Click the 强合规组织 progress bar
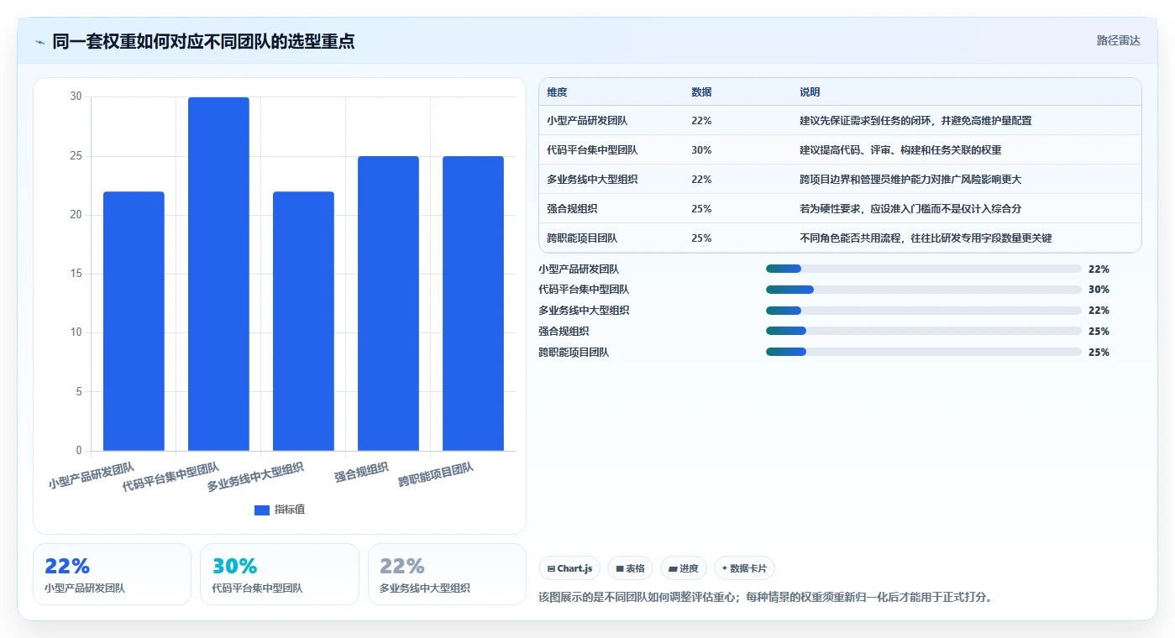The height and width of the screenshot is (638, 1175). point(924,332)
